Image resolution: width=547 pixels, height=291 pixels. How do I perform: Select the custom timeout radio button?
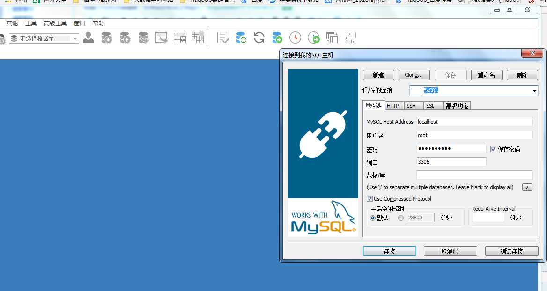point(401,218)
